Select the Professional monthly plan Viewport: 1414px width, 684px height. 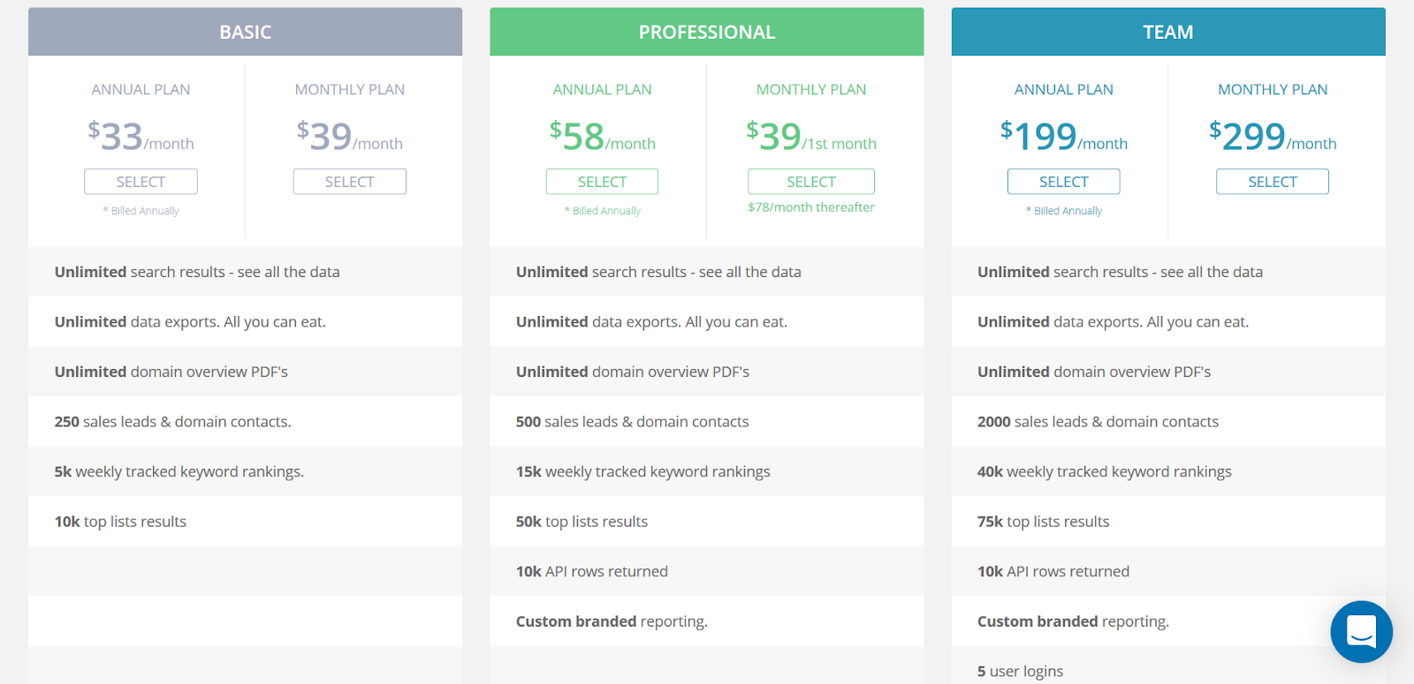click(811, 182)
